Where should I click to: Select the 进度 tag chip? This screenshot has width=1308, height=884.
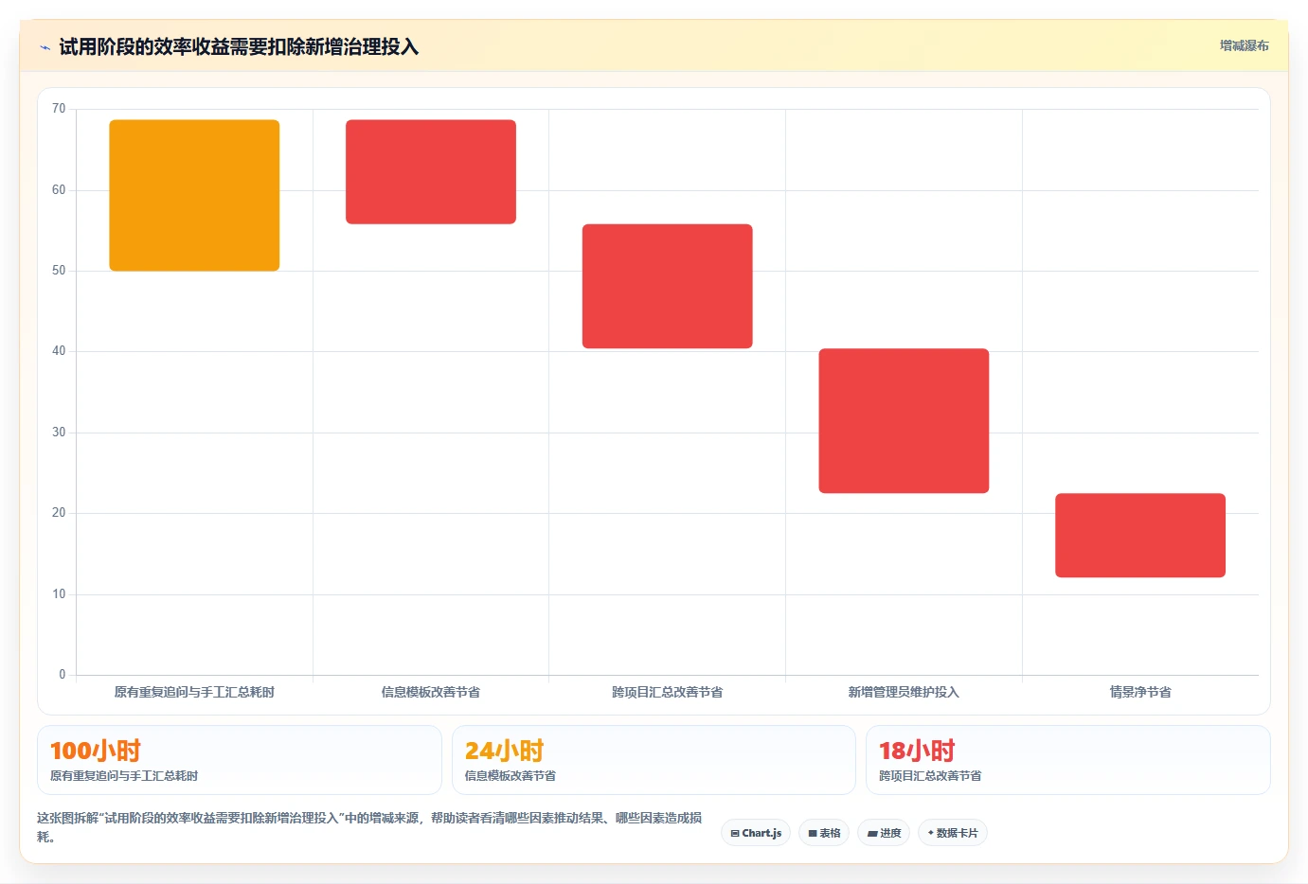coord(884,833)
